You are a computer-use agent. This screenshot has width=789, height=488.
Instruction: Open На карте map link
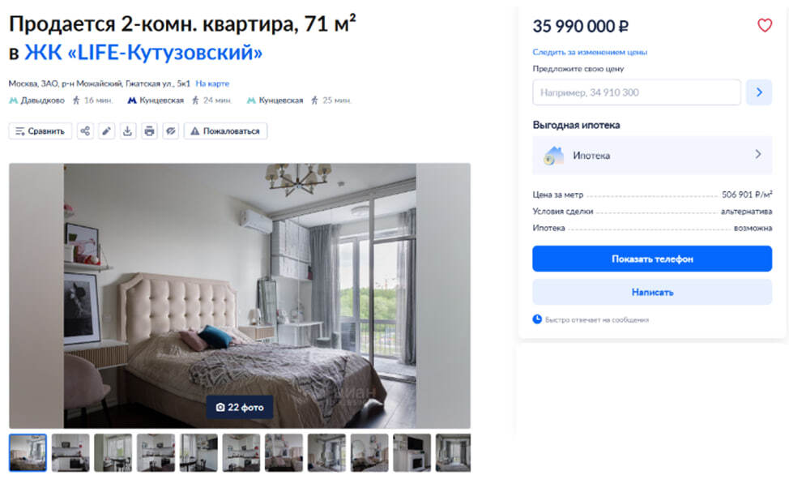[x=212, y=83]
